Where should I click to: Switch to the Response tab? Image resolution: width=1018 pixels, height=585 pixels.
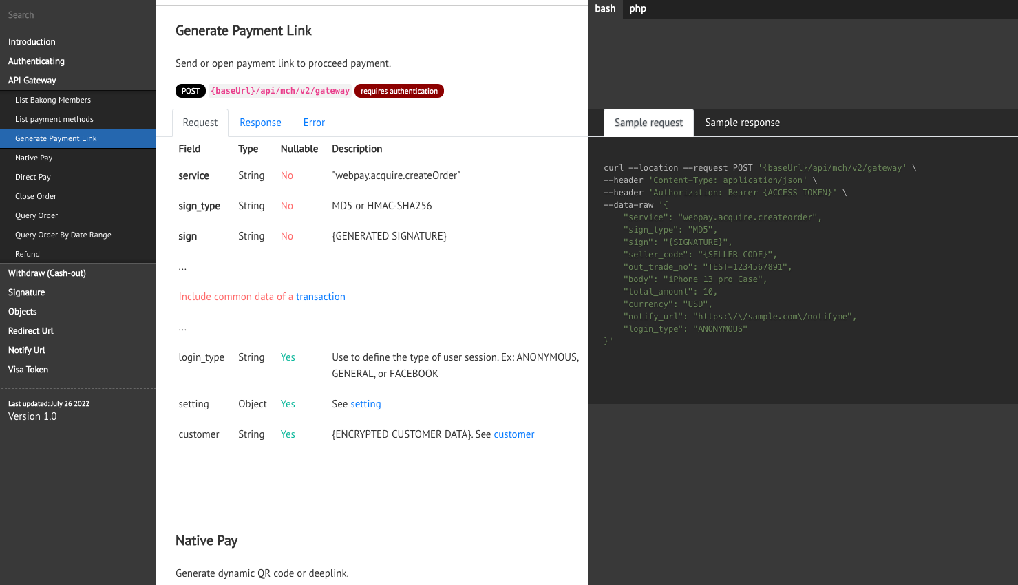pos(260,123)
